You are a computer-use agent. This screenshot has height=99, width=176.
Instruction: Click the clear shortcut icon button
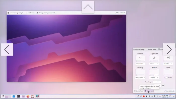(163, 85)
